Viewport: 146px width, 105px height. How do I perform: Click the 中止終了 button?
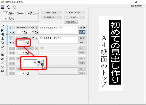(x=74, y=17)
